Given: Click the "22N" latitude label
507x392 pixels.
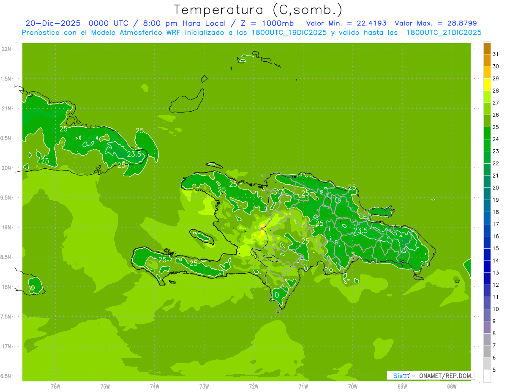Looking at the screenshot, I should [7, 49].
